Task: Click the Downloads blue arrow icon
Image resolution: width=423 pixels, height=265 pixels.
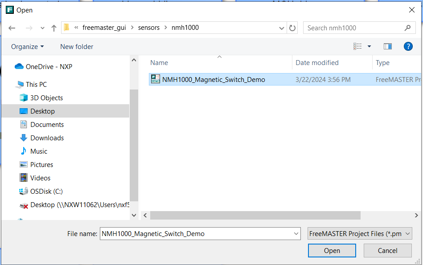Action: 24,138
